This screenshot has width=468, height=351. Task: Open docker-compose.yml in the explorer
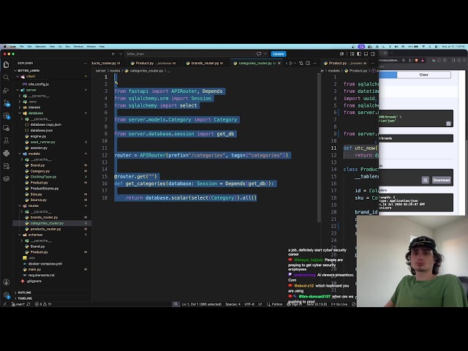point(45,263)
